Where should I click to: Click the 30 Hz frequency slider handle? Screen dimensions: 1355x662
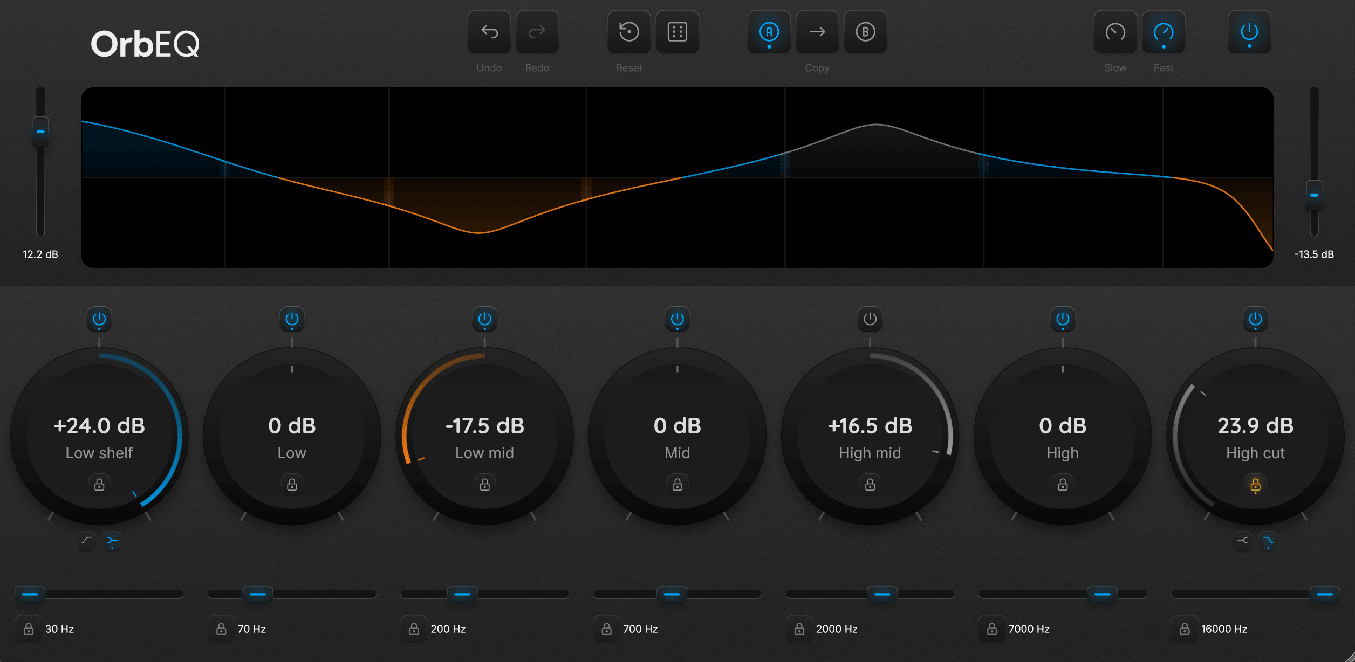click(30, 594)
